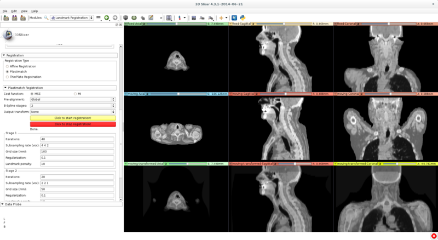Click the Save Data toolbar icon

click(x=23, y=18)
